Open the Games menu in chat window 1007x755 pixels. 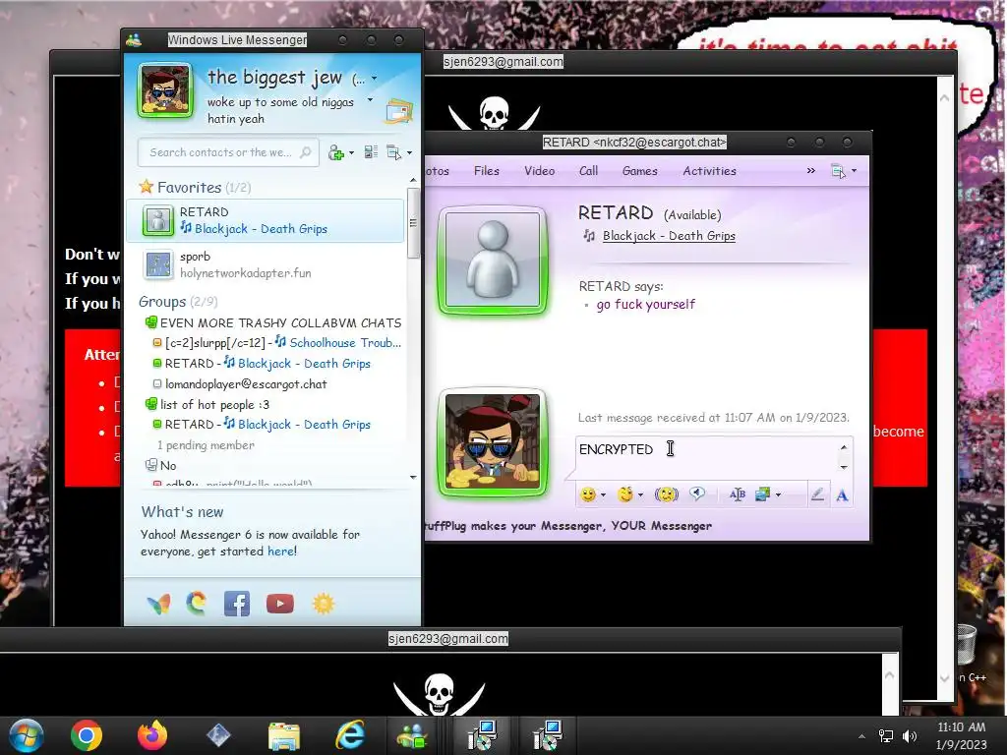639,171
